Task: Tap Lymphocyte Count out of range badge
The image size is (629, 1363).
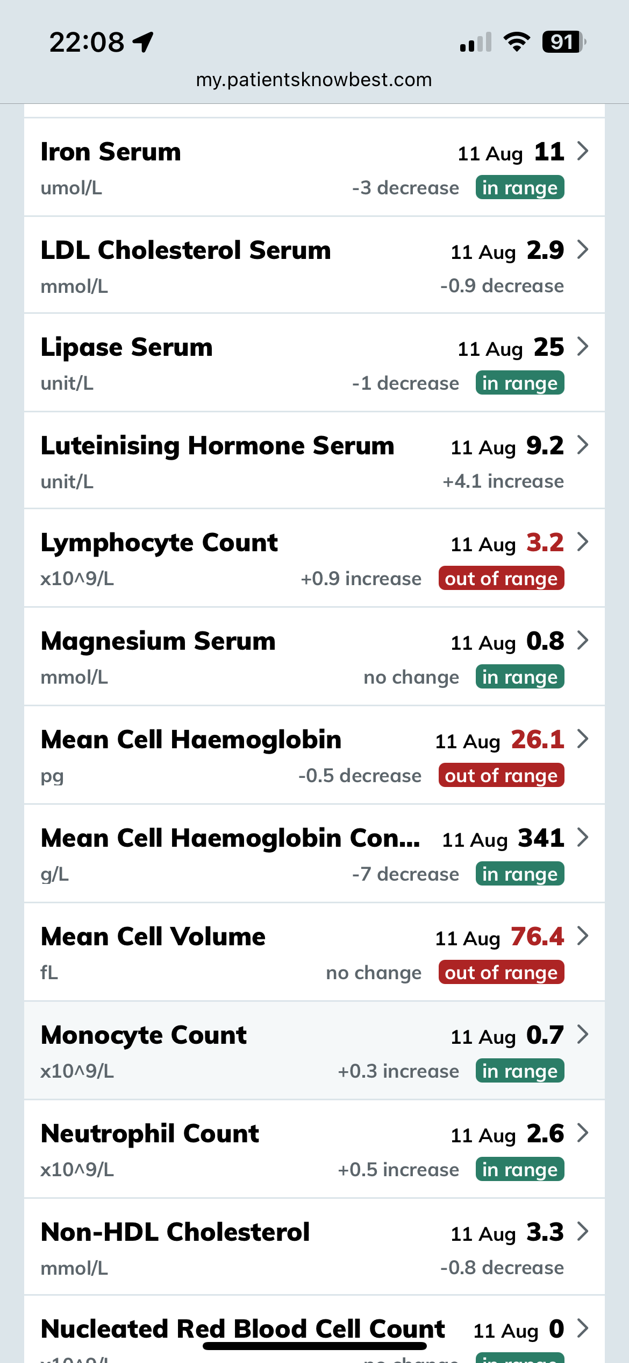Action: pyautogui.click(x=501, y=579)
